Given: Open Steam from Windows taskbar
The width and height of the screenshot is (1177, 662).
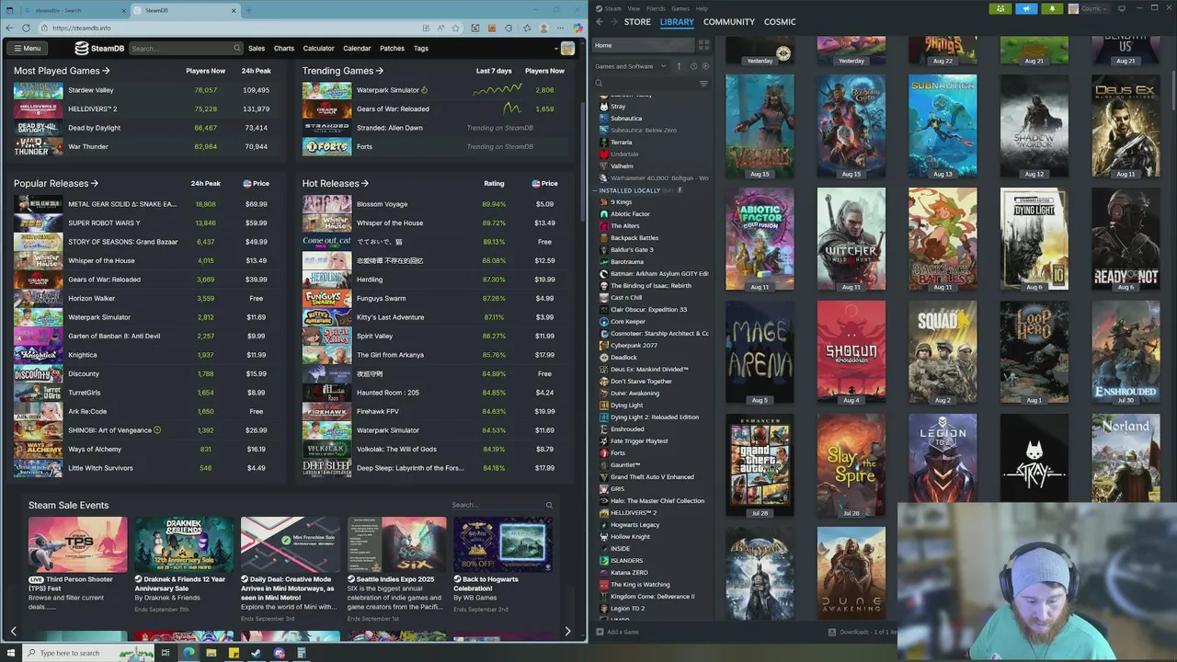Looking at the screenshot, I should pyautogui.click(x=257, y=653).
